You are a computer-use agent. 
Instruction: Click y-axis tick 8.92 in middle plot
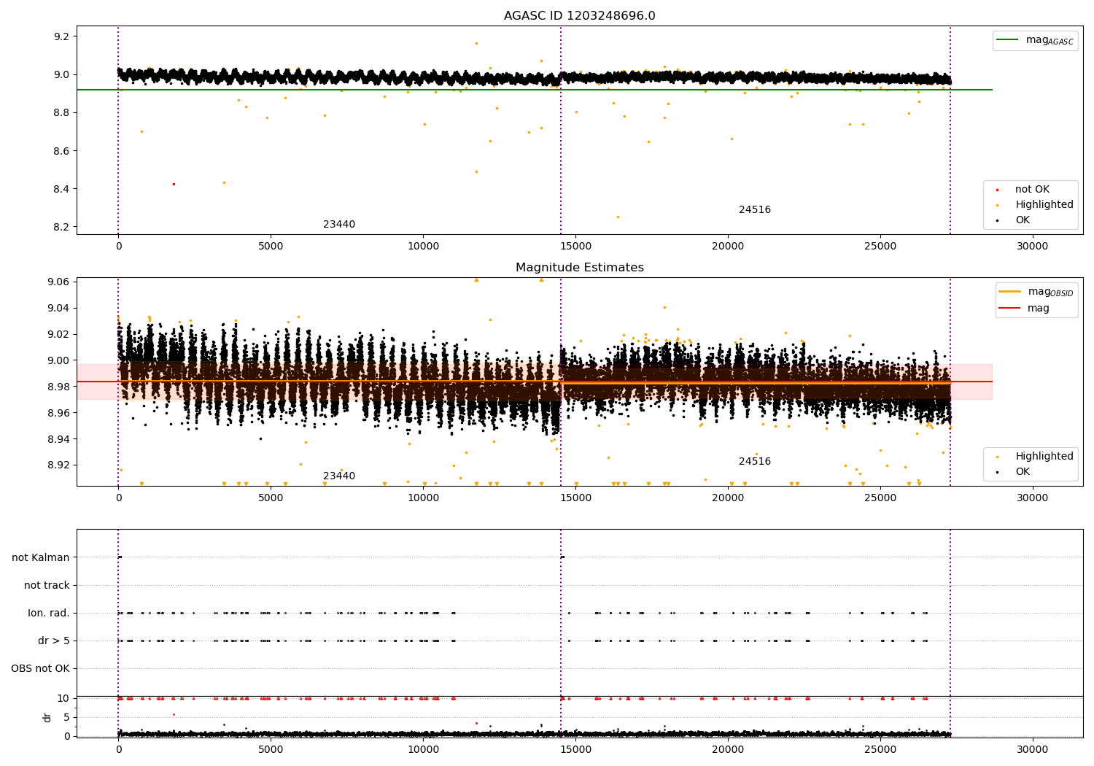tap(58, 465)
